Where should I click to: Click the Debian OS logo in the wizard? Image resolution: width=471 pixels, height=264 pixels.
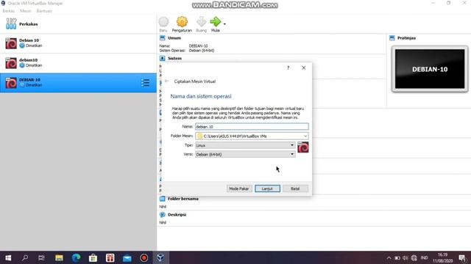tap(303, 147)
